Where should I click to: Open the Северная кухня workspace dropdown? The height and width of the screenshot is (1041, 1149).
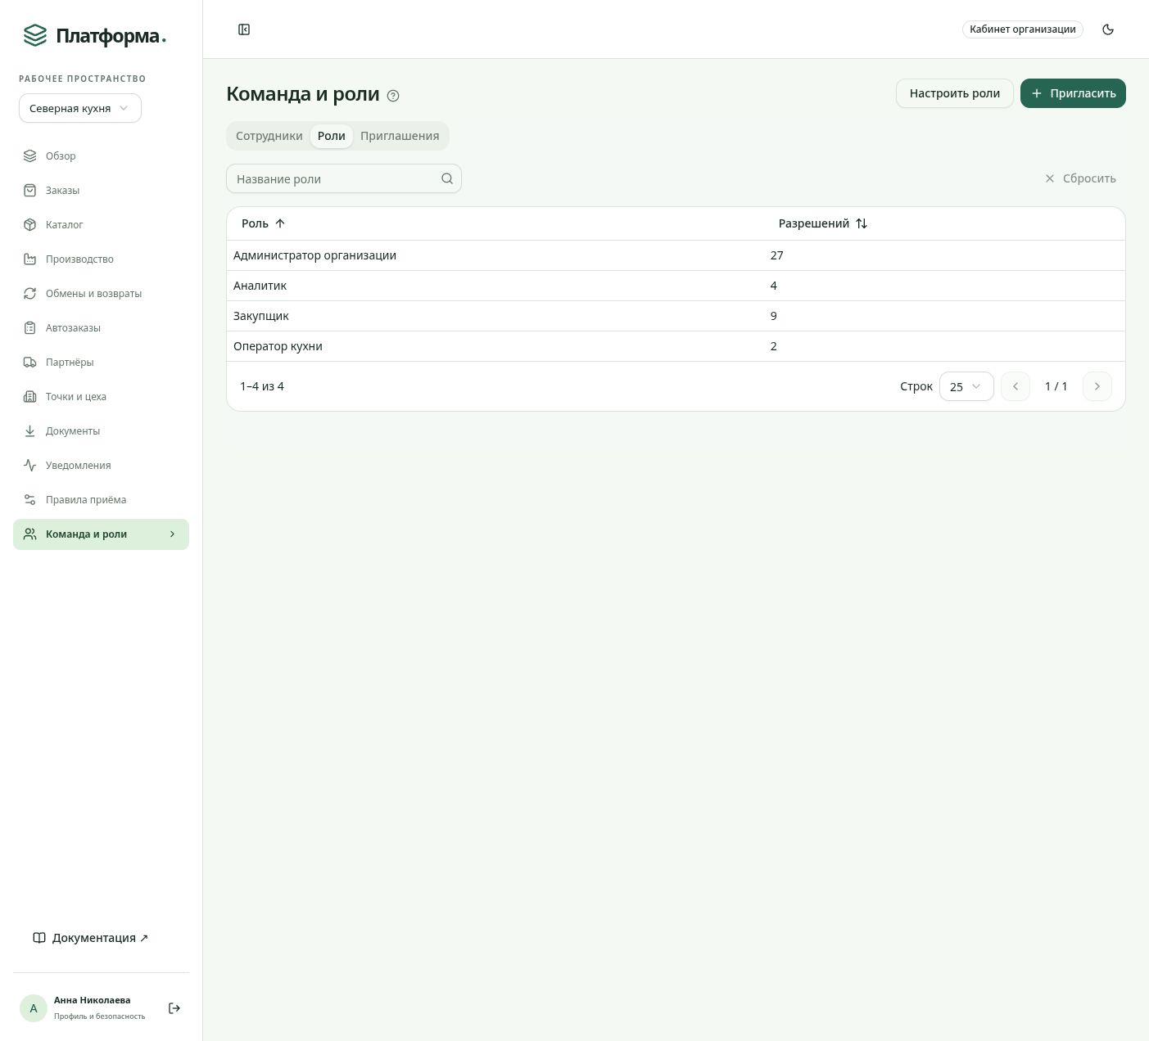tap(80, 108)
